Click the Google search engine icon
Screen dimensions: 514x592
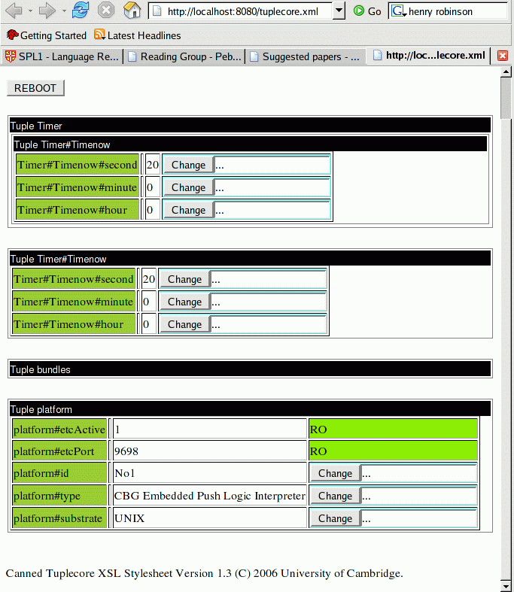[x=398, y=11]
